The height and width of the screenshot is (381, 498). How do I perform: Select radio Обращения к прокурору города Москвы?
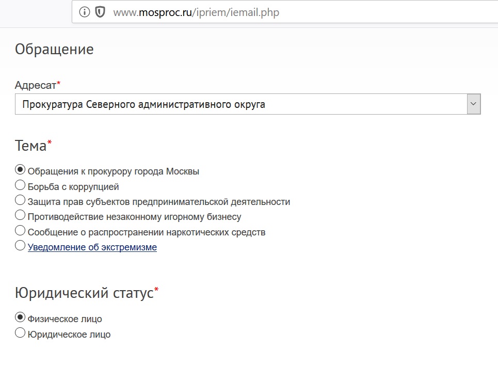pyautogui.click(x=20, y=170)
